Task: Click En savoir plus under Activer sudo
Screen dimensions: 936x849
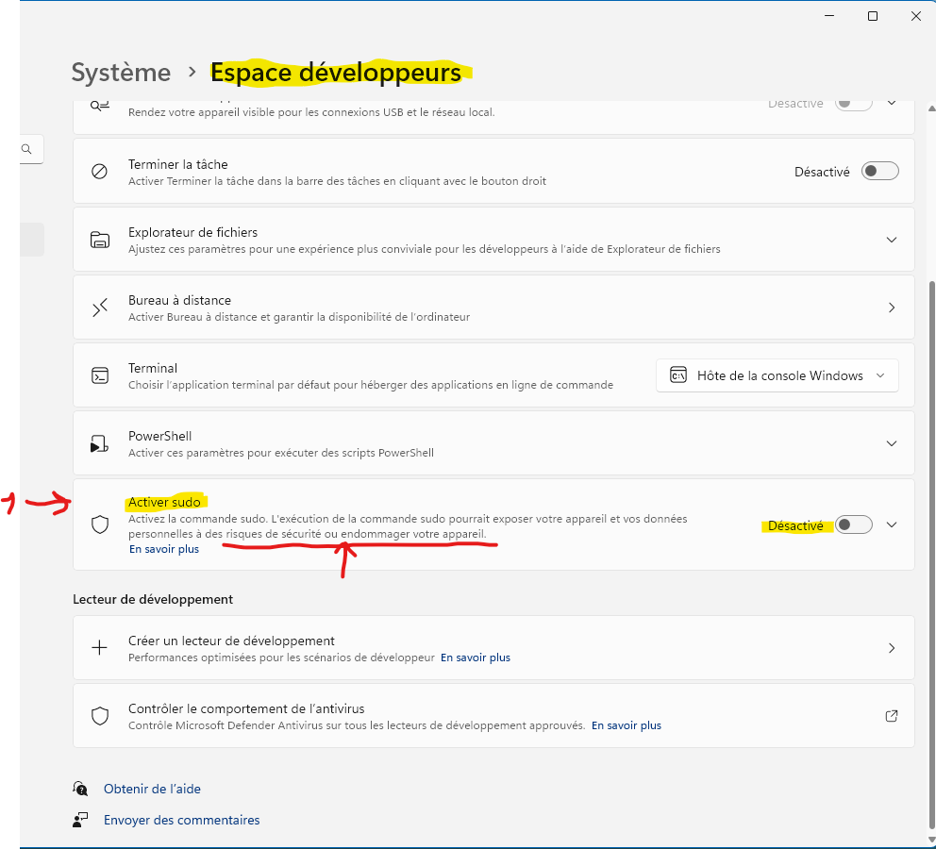Action: [164, 549]
